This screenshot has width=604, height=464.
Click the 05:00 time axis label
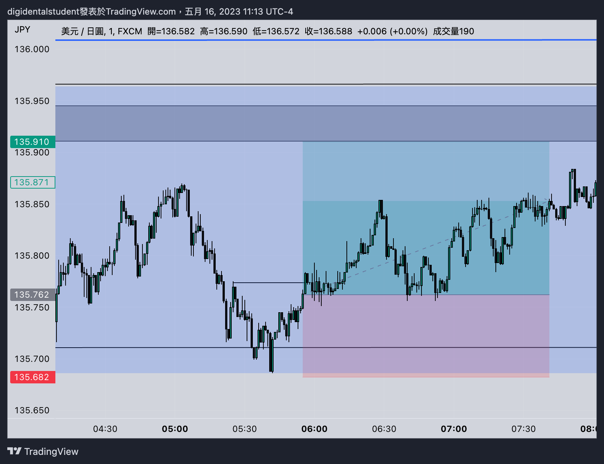coord(175,429)
